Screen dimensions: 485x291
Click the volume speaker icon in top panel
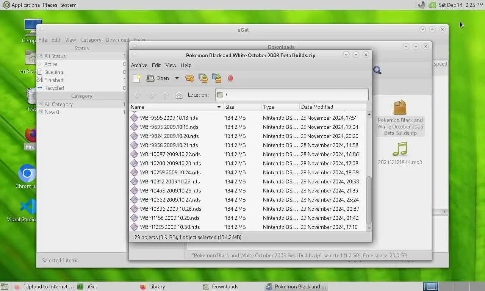point(422,5)
